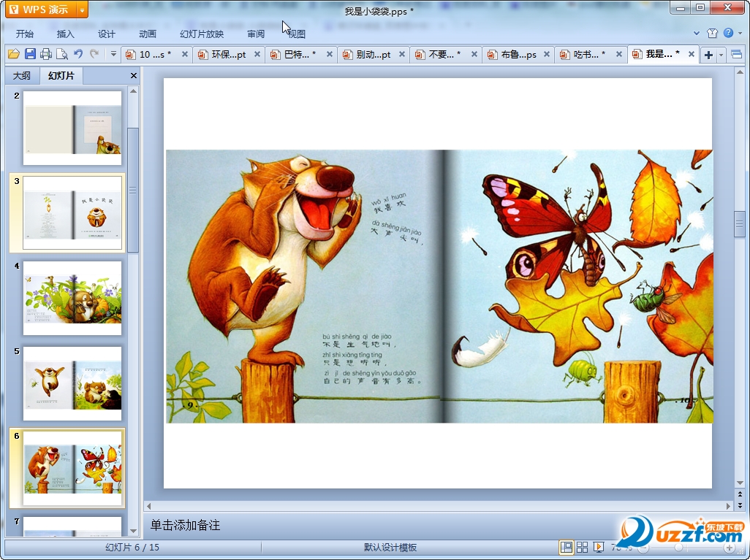Open the 幻灯片放映 menu tab
This screenshot has height=560, width=750.
click(x=202, y=34)
